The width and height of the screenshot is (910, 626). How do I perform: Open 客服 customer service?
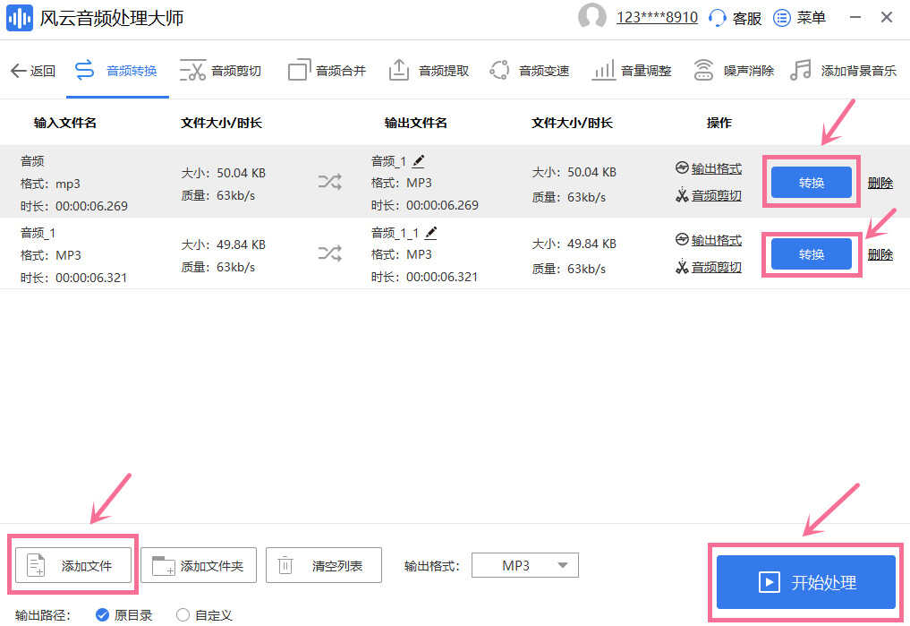[x=735, y=18]
